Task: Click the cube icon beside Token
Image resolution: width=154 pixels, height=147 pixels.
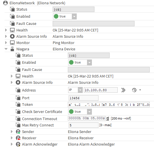Action: (18, 104)
